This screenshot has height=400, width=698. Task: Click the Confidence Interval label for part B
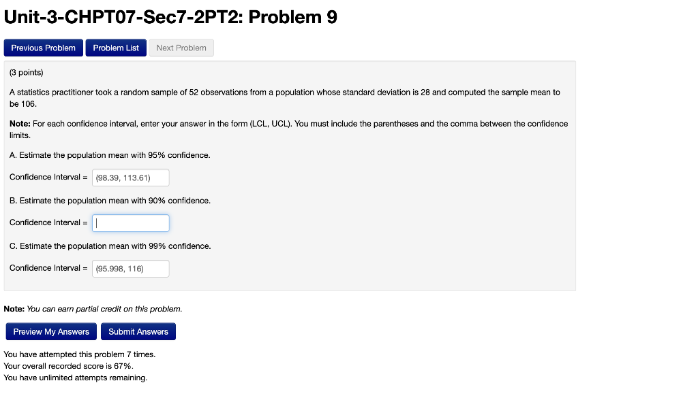(48, 222)
